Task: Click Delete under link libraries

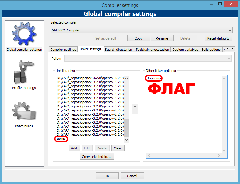Action: pyautogui.click(x=102, y=148)
